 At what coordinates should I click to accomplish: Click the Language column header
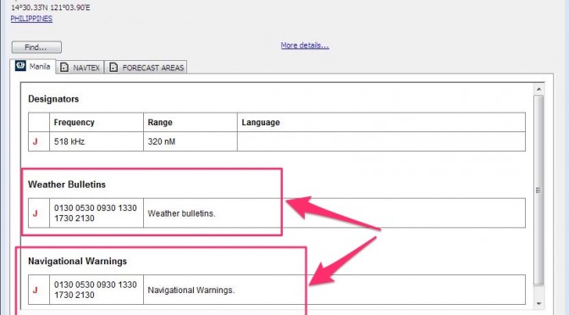point(381,122)
